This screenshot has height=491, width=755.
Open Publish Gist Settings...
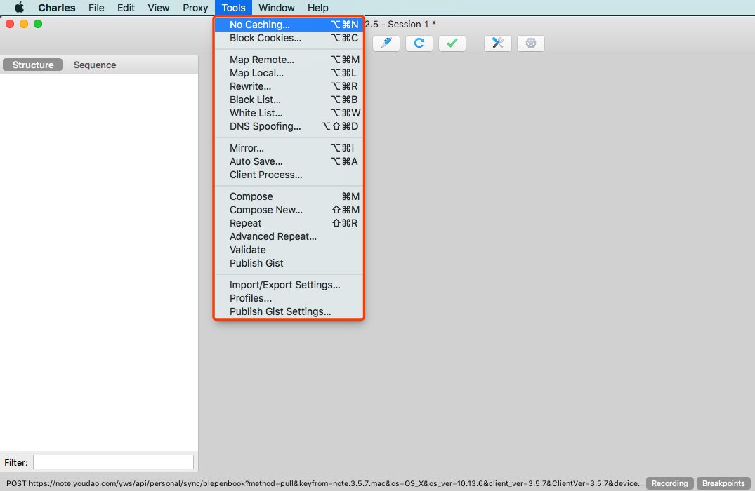click(289, 311)
